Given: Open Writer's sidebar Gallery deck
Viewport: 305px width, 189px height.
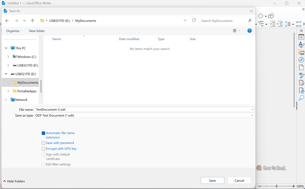Looking at the screenshot, I should click(301, 52).
